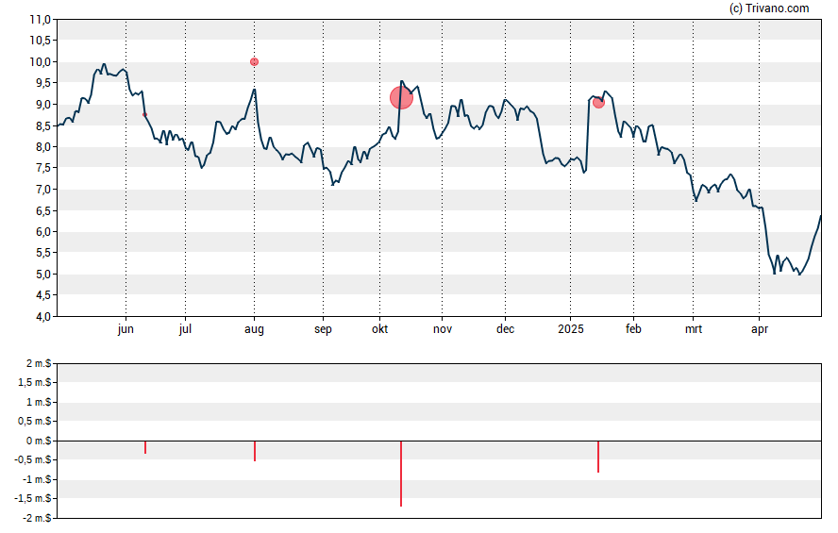Click the "5,0" y-axis label
This screenshot has height=533, width=838.
[43, 275]
